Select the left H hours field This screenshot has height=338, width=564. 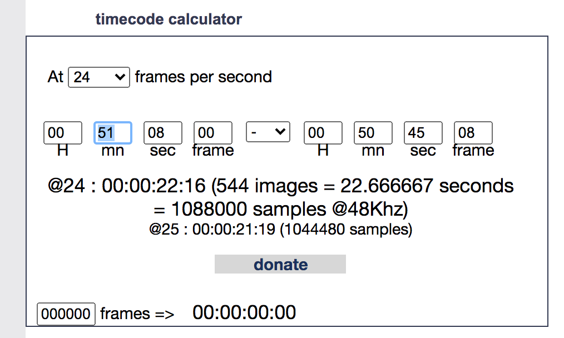[62, 132]
